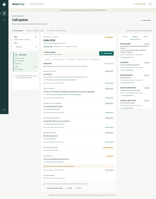Click the Explicitly denied badge on Reported symptoms
Image resolution: width=156 pixels, height=199 pixels.
(109, 133)
